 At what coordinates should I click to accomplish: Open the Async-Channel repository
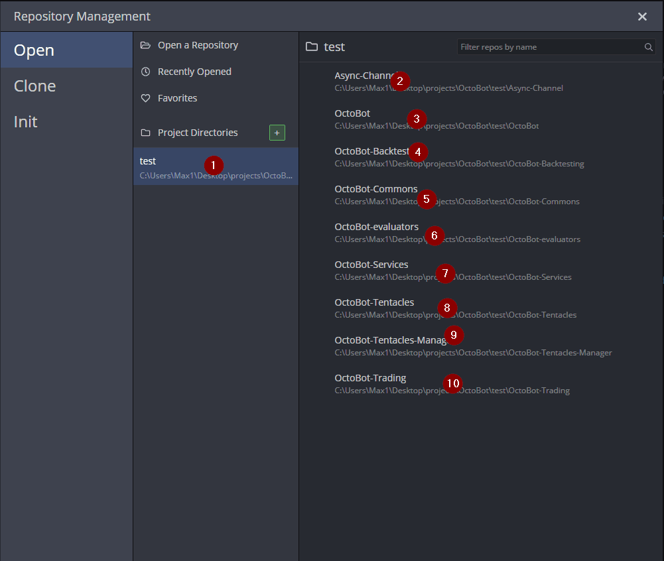[481, 82]
